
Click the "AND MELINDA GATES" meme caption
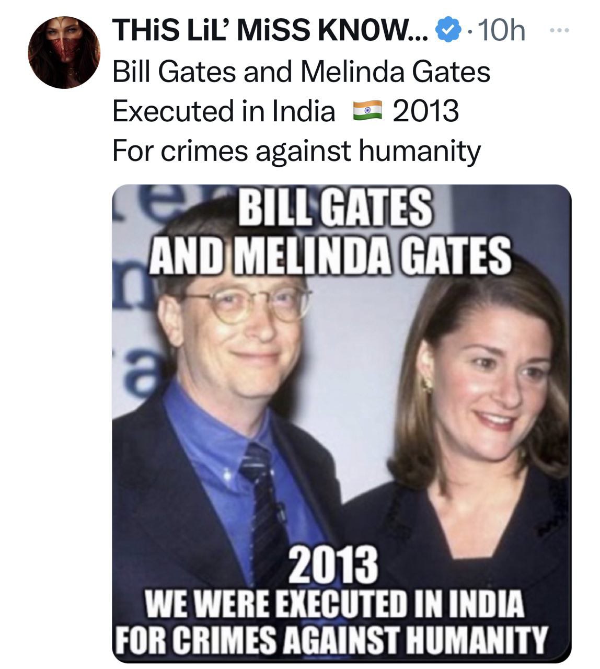click(330, 255)
